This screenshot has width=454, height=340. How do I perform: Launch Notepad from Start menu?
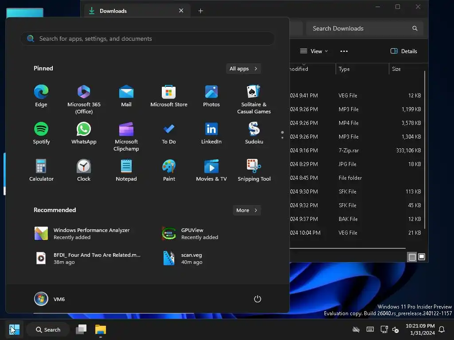[126, 170]
